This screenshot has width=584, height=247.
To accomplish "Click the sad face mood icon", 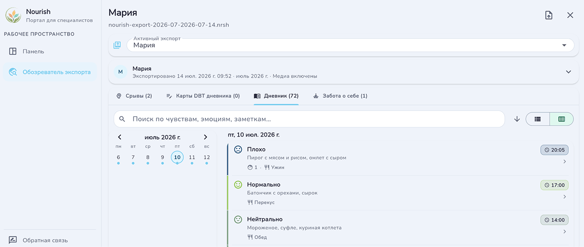I will coord(238,149).
